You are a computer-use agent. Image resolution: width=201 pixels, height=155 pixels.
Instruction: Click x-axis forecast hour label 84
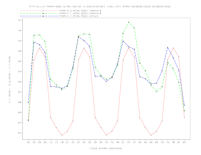[x=184, y=142]
